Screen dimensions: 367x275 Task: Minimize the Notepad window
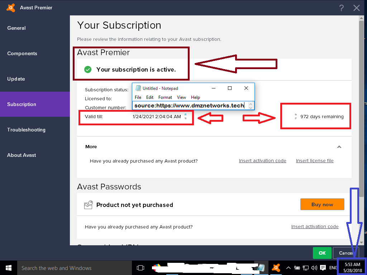[214, 88]
